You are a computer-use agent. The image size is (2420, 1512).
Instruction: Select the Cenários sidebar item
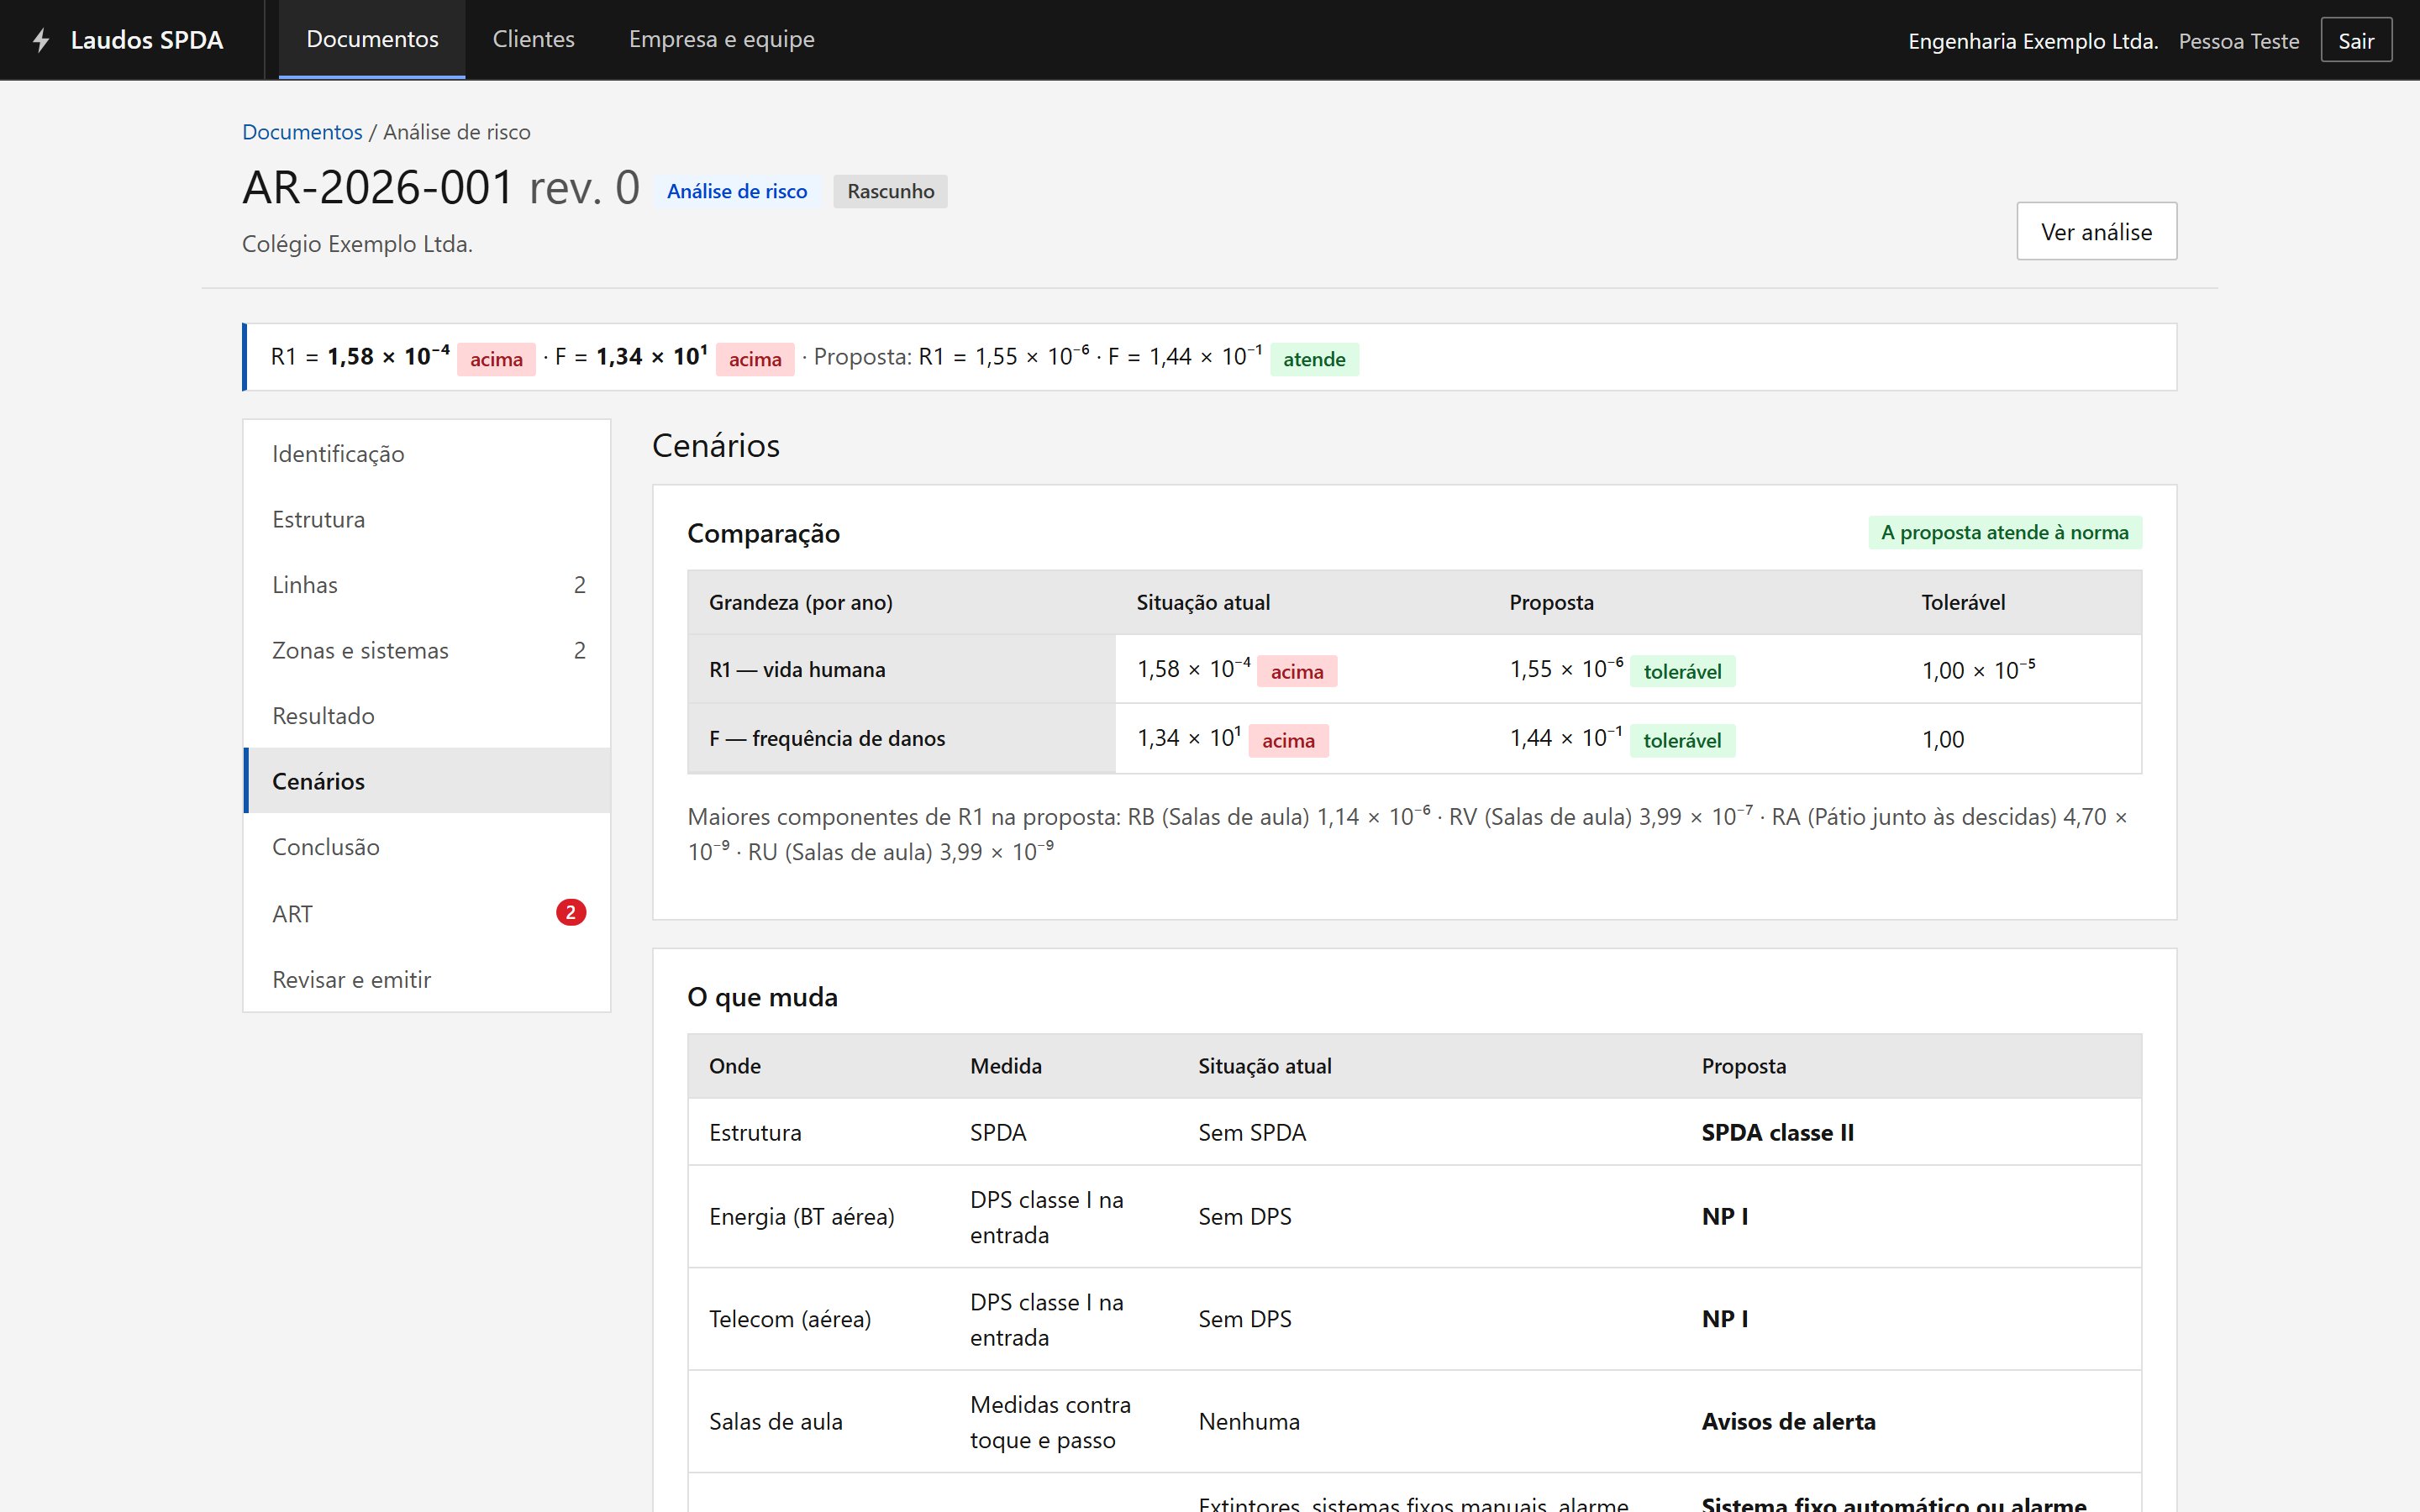[x=427, y=781]
